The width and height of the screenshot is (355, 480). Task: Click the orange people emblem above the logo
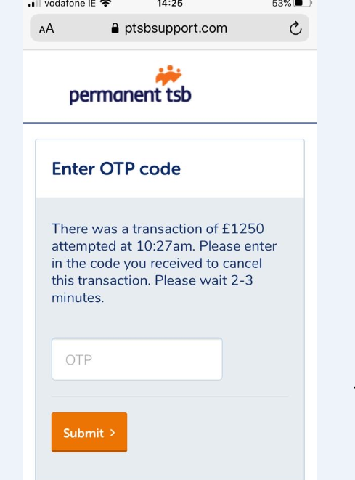pyautogui.click(x=168, y=75)
